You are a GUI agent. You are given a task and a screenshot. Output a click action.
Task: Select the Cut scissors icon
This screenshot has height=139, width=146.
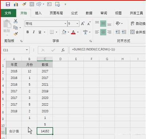16,21
